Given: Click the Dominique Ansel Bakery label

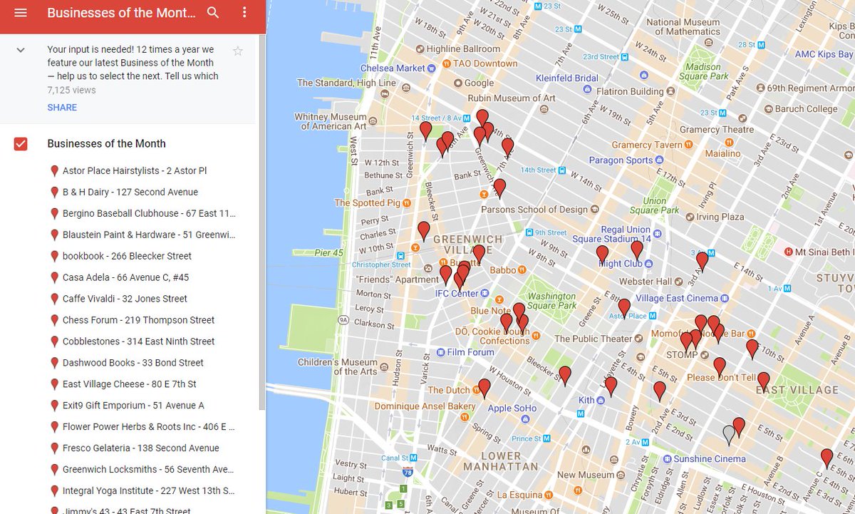Looking at the screenshot, I should 425,406.
